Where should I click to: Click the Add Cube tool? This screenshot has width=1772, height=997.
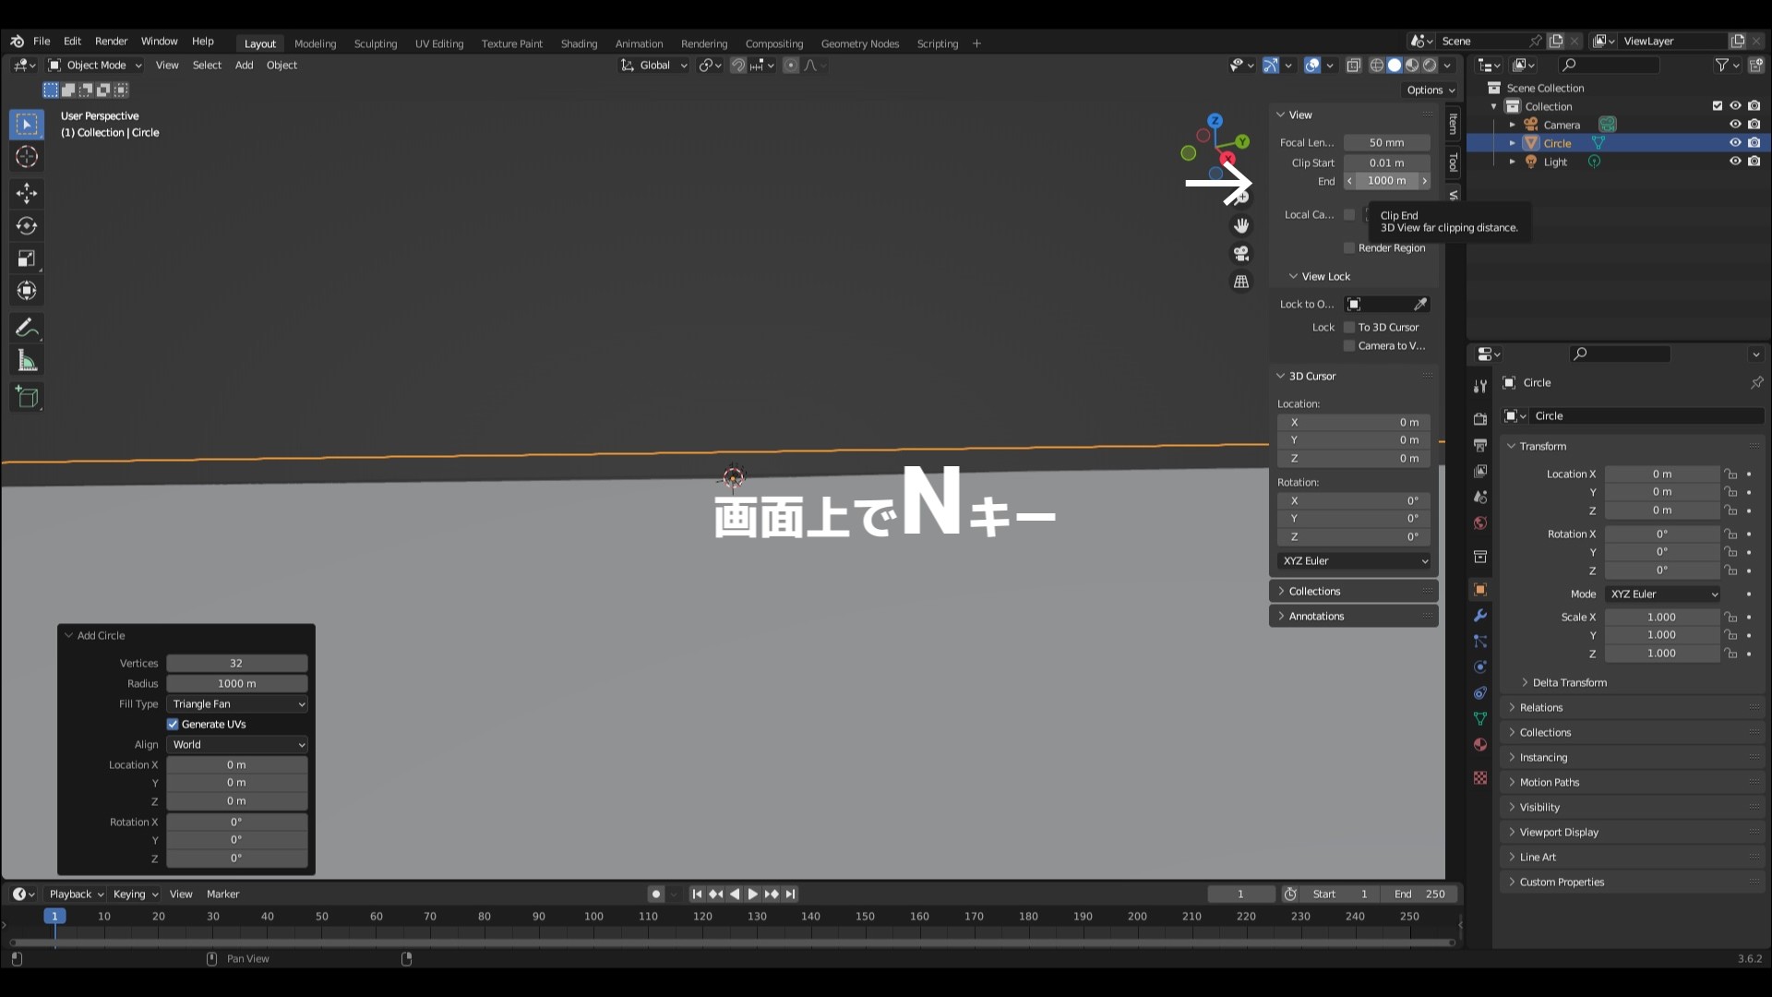[27, 397]
